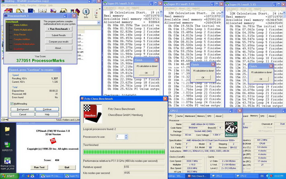
Task: Click the Fritz Chess B... taskbar button
Action: [197, 176]
